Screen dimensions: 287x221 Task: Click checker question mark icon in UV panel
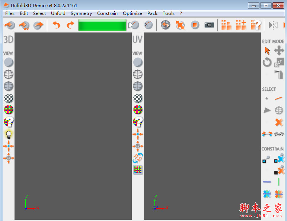[x=138, y=122]
